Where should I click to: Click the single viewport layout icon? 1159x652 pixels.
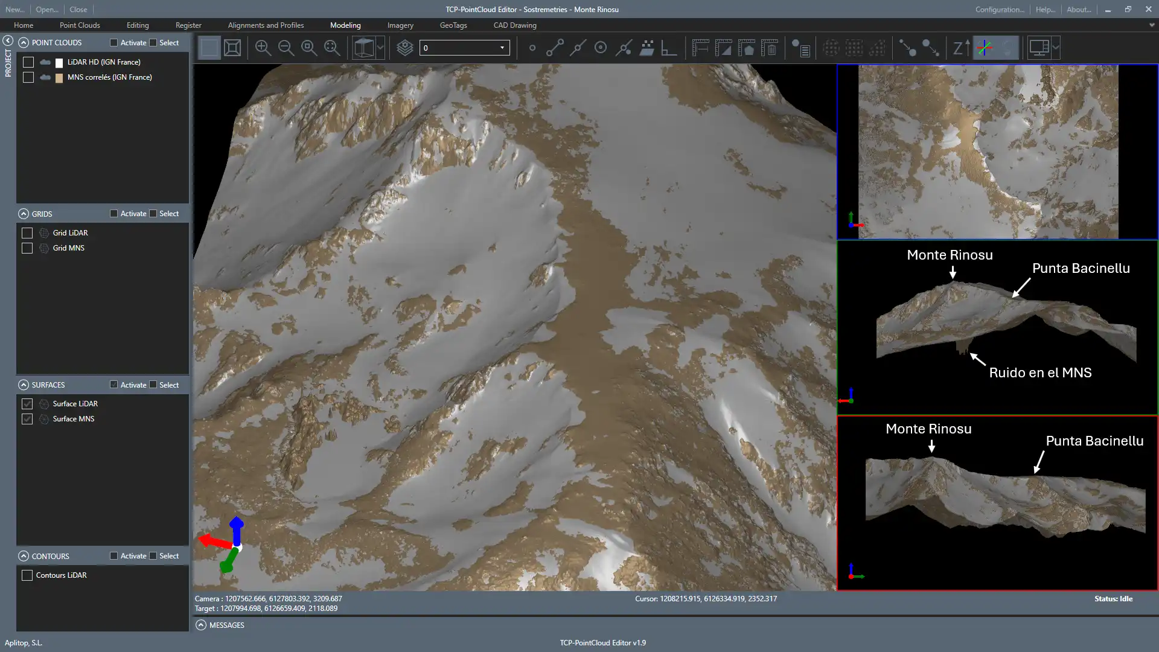(209, 48)
